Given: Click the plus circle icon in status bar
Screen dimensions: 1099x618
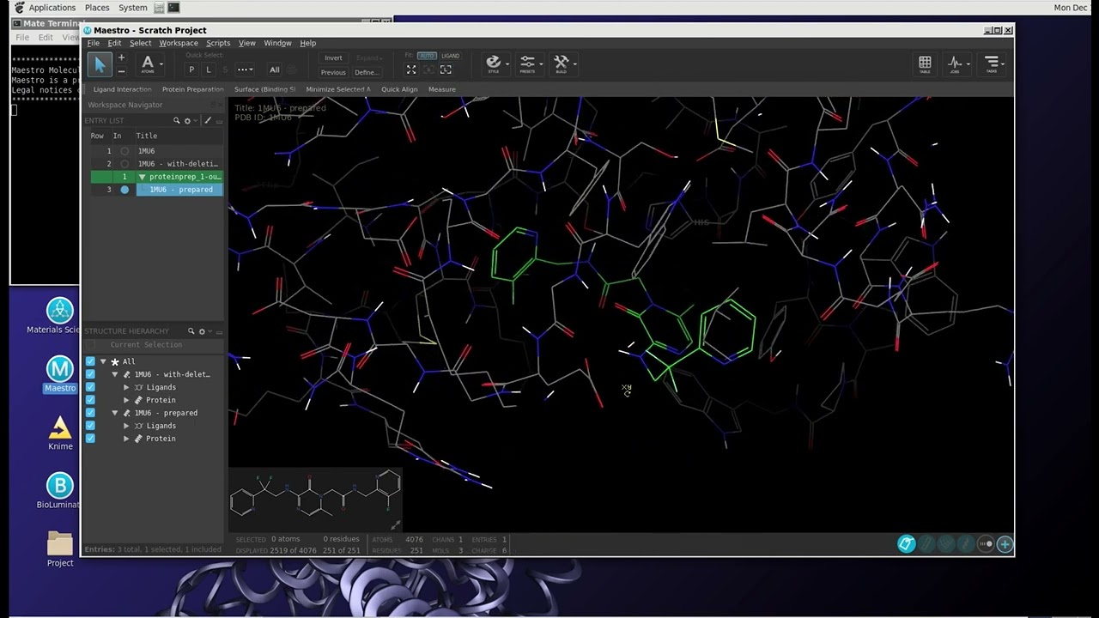Looking at the screenshot, I should point(1005,544).
